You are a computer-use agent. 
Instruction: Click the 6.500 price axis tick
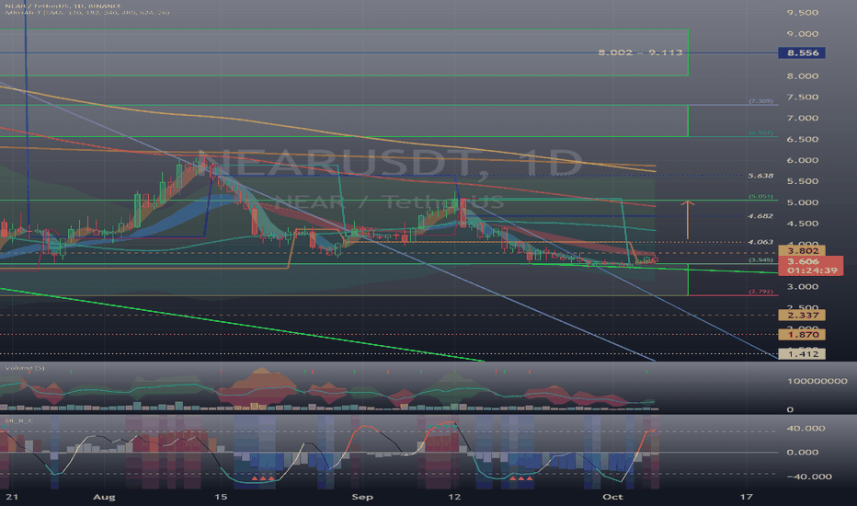[803, 140]
